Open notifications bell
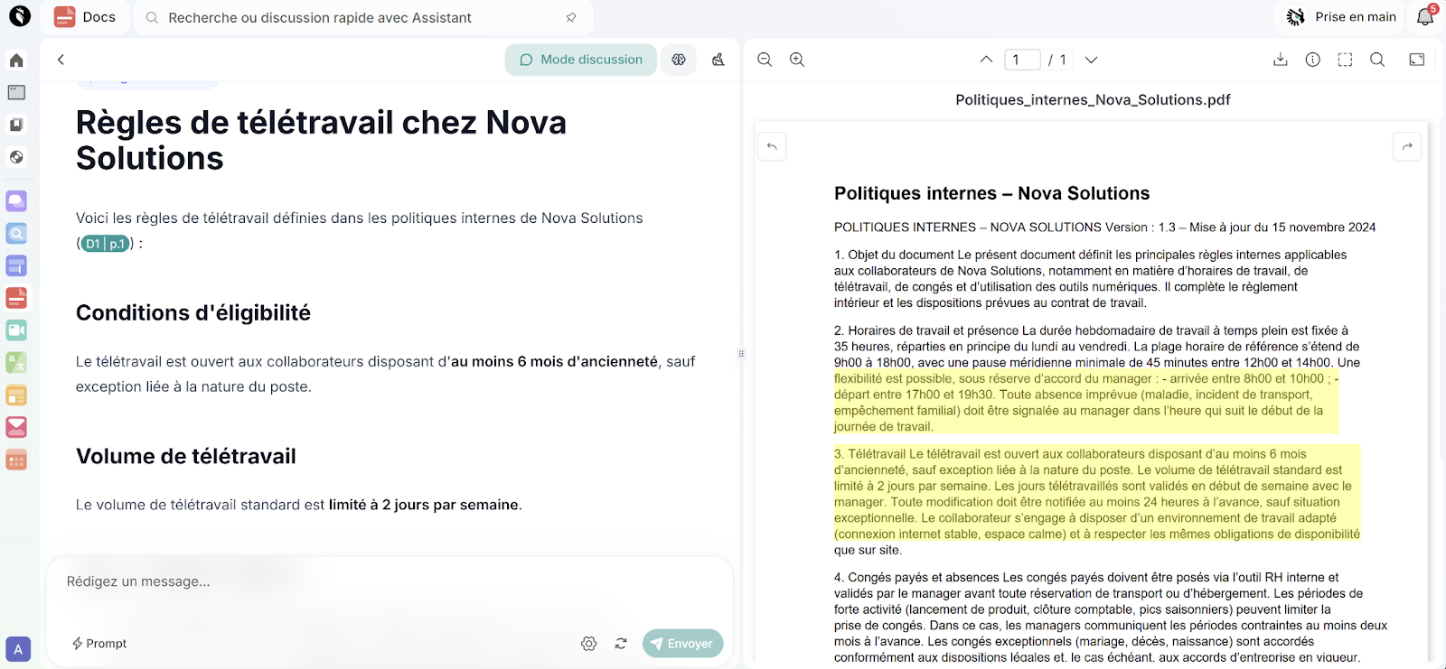The width and height of the screenshot is (1446, 669). click(x=1425, y=16)
